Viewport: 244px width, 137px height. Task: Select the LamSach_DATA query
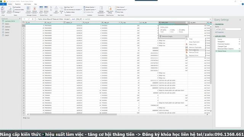(10, 21)
